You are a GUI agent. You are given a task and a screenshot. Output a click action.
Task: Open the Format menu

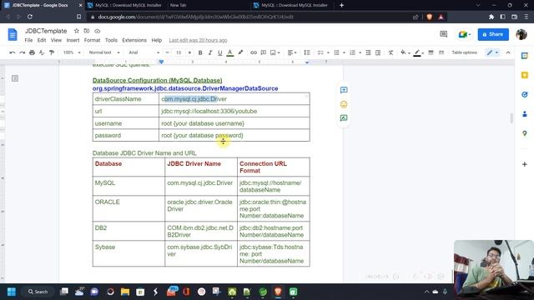tap(92, 40)
